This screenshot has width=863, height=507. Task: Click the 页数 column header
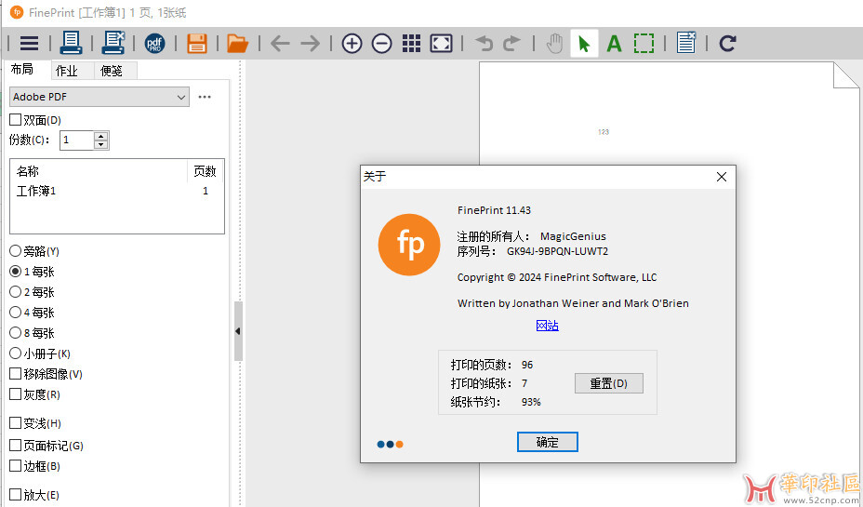[x=206, y=171]
